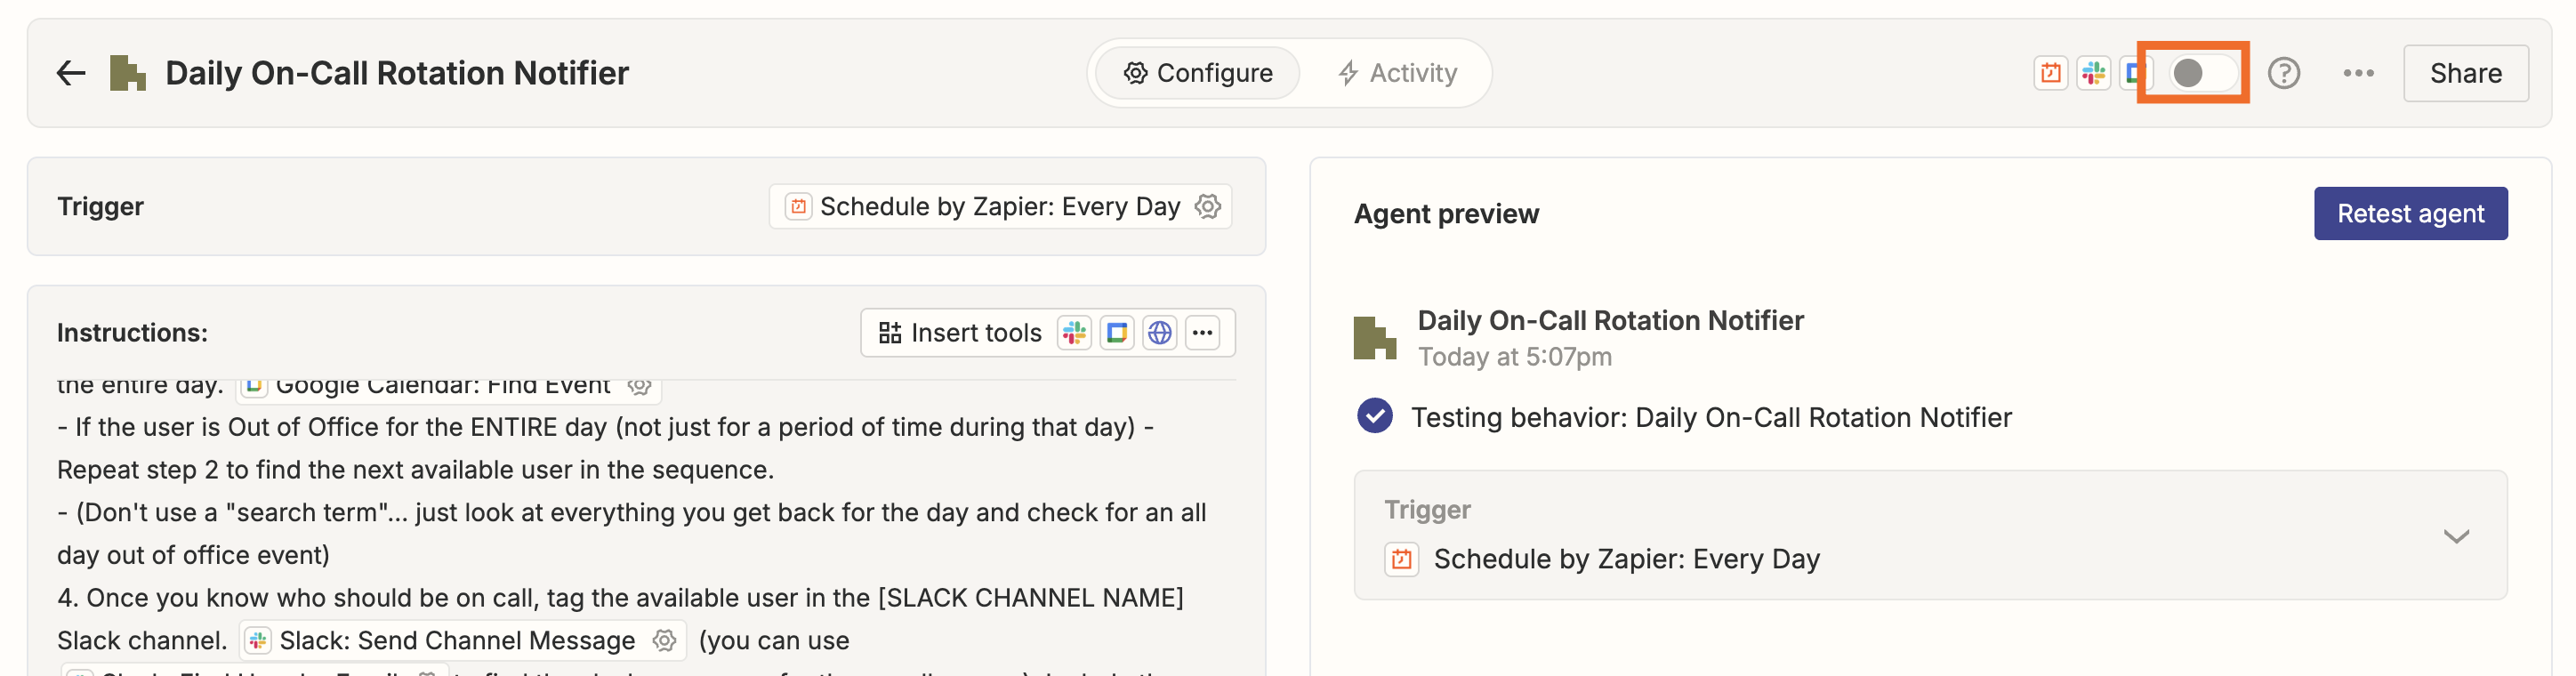The height and width of the screenshot is (676, 2576).
Task: Click the Retest agent button
Action: tap(2410, 213)
